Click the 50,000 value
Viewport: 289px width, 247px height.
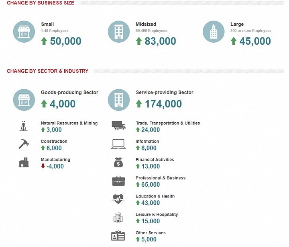click(65, 41)
